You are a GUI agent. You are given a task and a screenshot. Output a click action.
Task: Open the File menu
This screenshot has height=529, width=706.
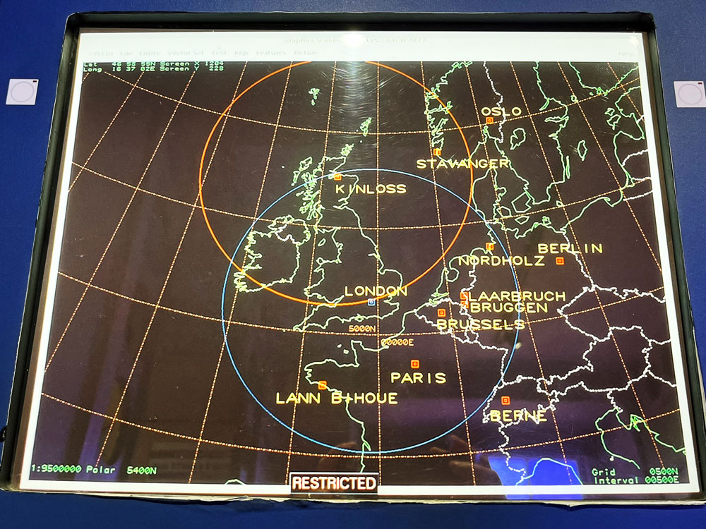click(x=126, y=53)
